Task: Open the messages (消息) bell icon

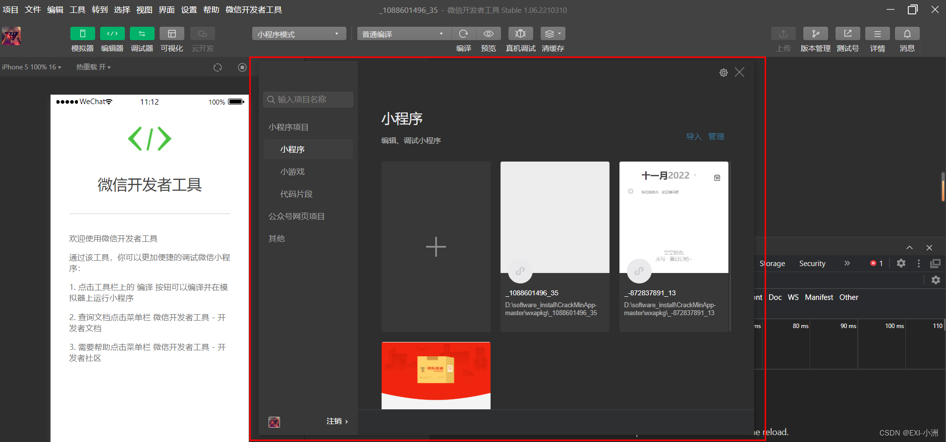Action: point(907,34)
